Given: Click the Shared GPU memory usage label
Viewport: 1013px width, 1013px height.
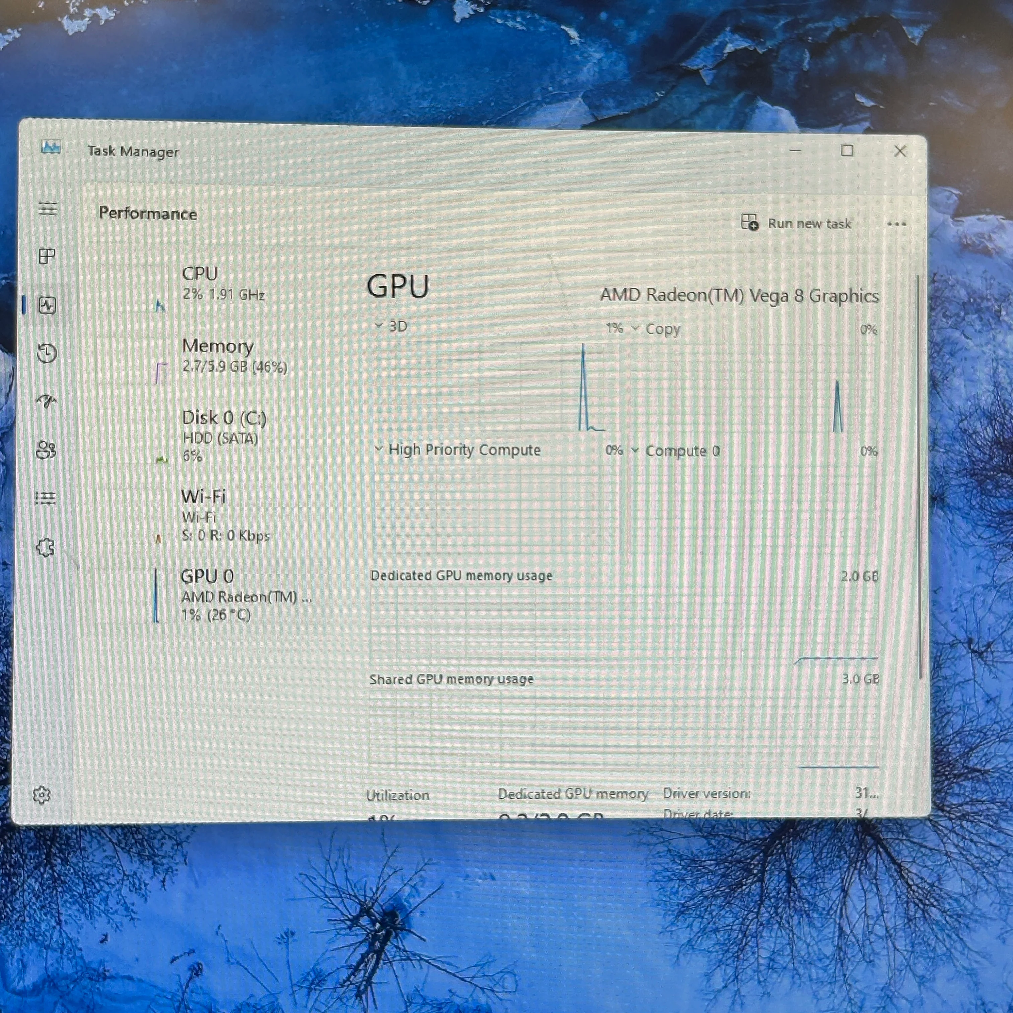Looking at the screenshot, I should tap(452, 679).
